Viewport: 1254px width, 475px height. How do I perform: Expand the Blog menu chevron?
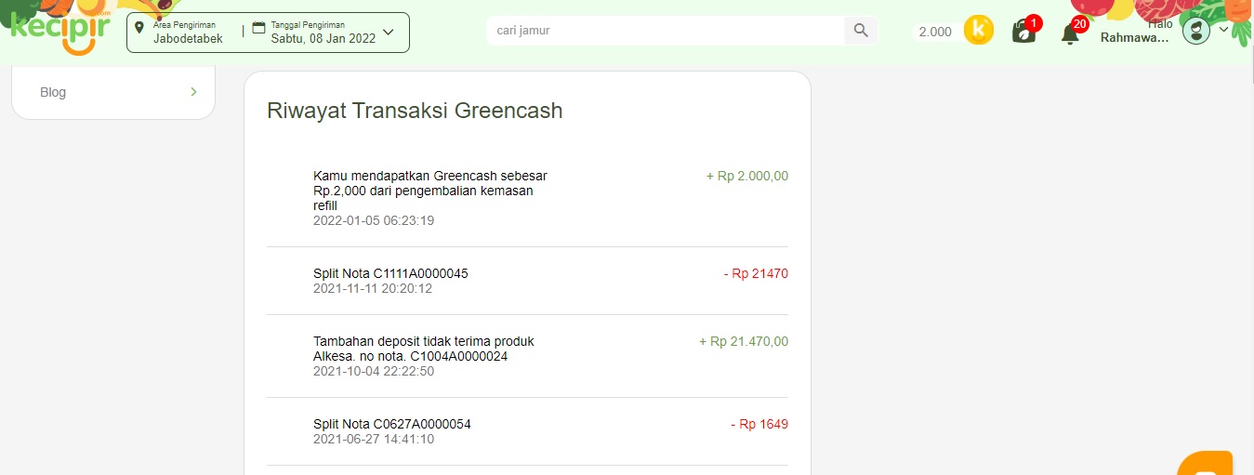(193, 91)
